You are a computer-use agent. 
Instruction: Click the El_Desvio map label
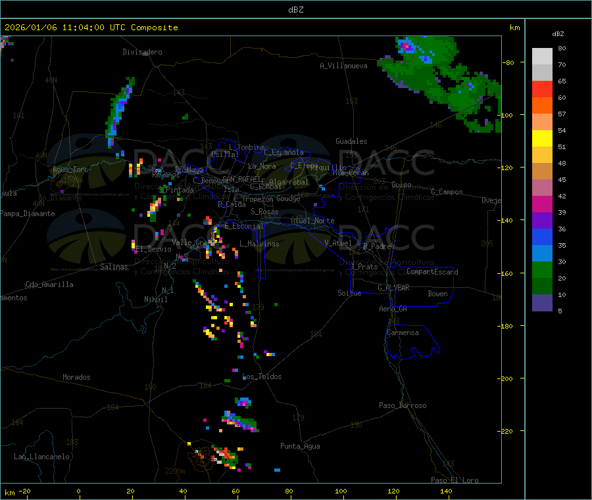(x=153, y=249)
